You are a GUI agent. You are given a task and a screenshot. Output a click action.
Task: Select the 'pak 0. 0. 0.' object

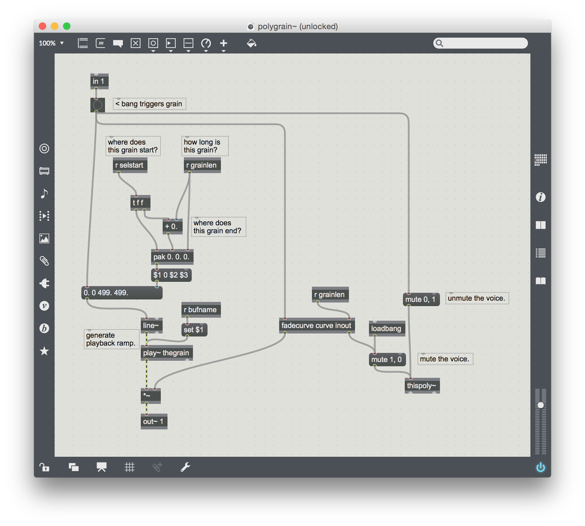(172, 257)
